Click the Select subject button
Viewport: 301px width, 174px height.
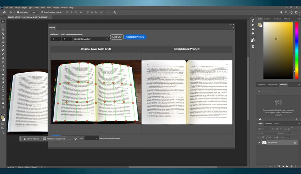click(31, 139)
